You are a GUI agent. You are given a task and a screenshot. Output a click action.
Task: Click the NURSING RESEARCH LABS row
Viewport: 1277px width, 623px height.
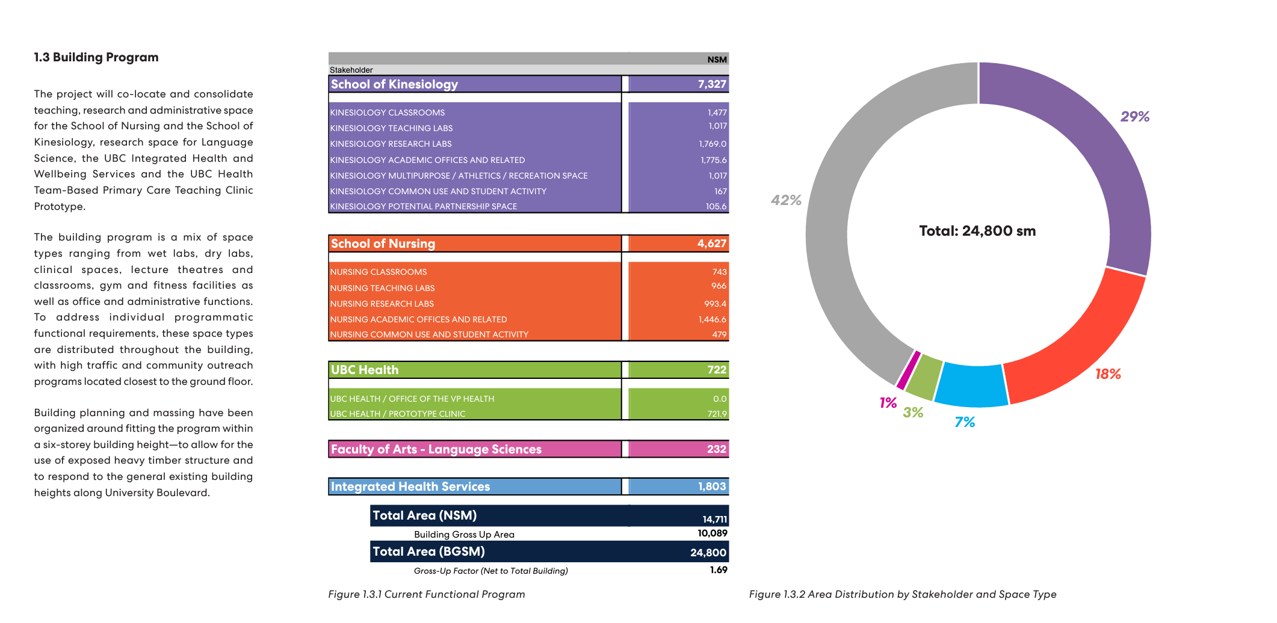528,304
